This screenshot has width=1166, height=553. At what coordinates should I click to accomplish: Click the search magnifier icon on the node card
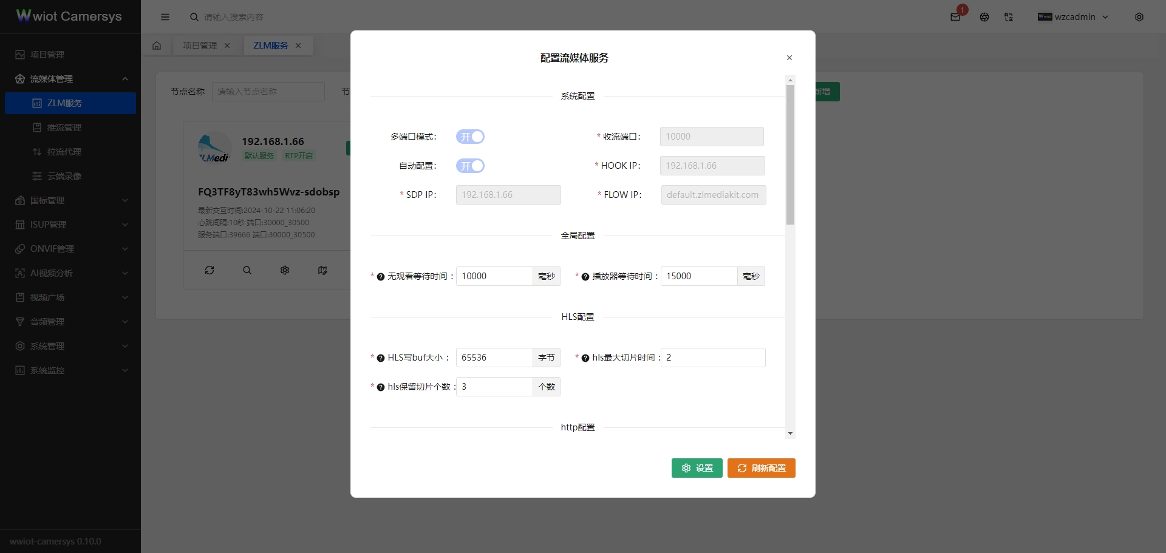coord(247,270)
